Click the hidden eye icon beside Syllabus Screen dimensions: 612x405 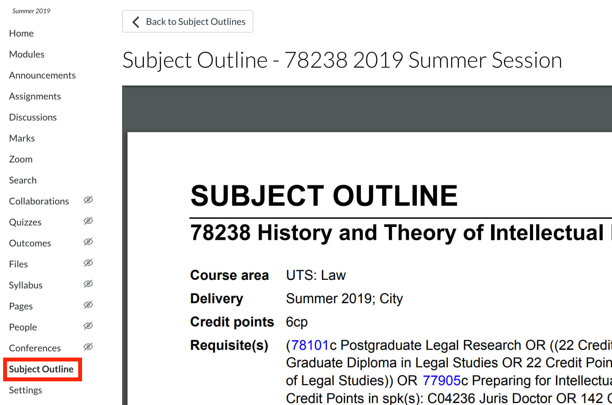click(x=88, y=284)
